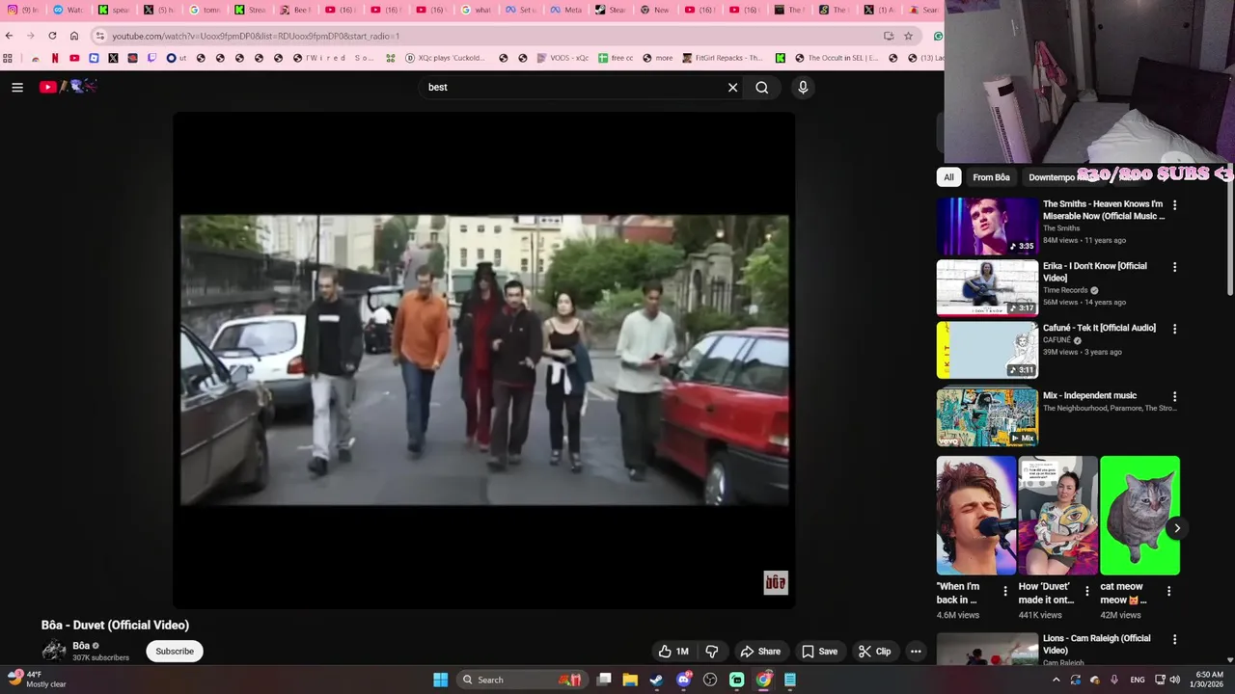Open 'The Occult in SEL' bookmark
The width and height of the screenshot is (1235, 694).
pos(837,58)
